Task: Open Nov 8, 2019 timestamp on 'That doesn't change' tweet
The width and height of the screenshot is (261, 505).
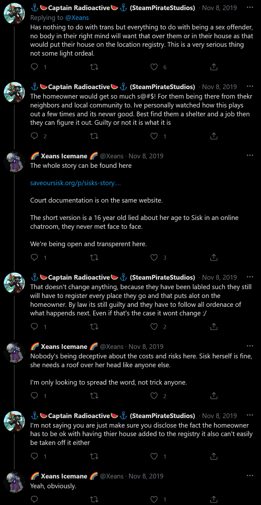Action: 219,277
